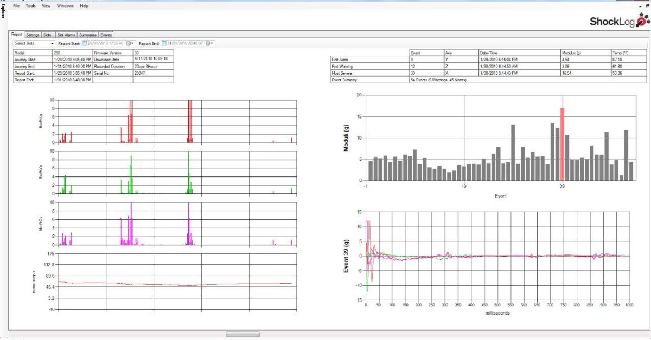Image resolution: width=651 pixels, height=340 pixels.
Task: Open the File menu
Action: [16, 5]
